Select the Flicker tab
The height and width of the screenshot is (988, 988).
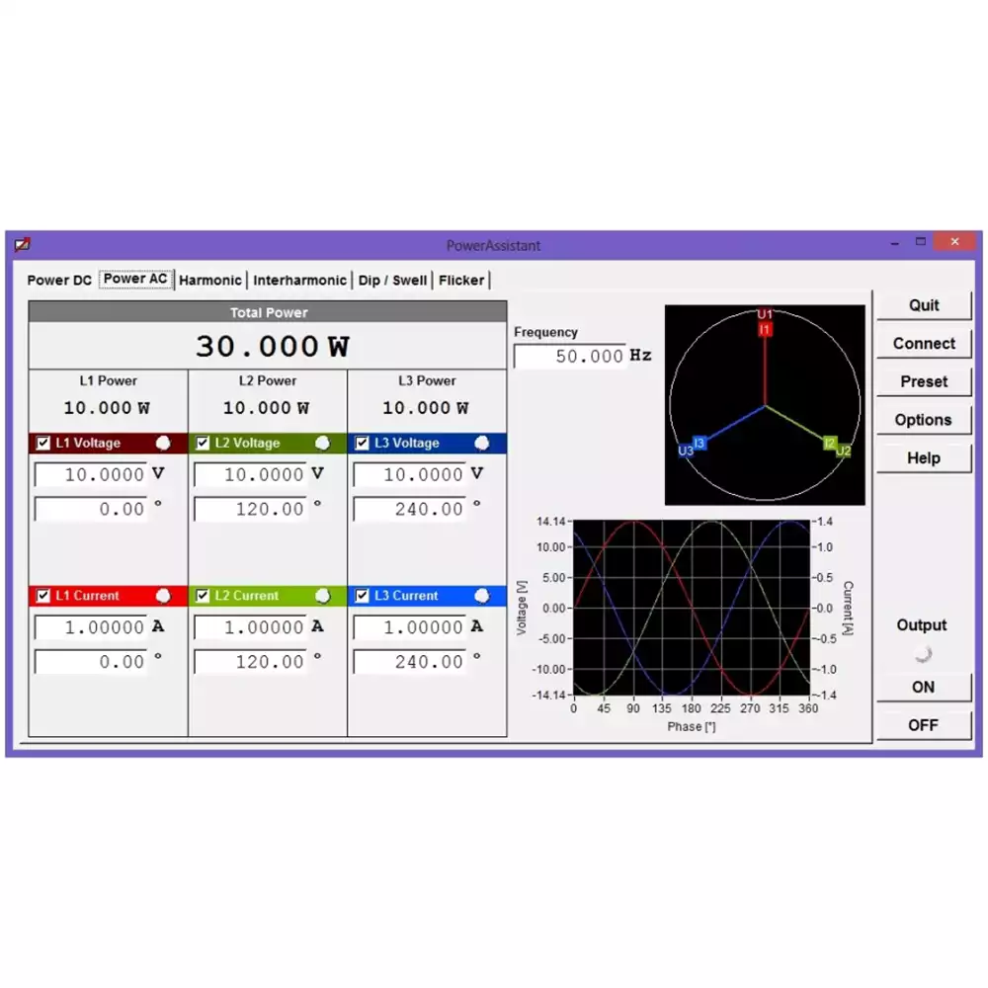click(461, 281)
